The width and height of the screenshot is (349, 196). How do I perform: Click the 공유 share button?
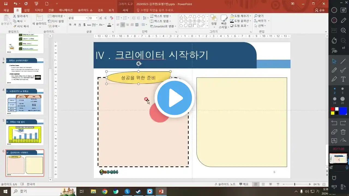pyautogui.click(x=320, y=10)
